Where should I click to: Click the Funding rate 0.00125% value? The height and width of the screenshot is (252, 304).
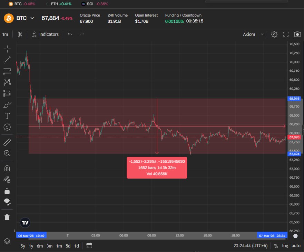click(174, 21)
